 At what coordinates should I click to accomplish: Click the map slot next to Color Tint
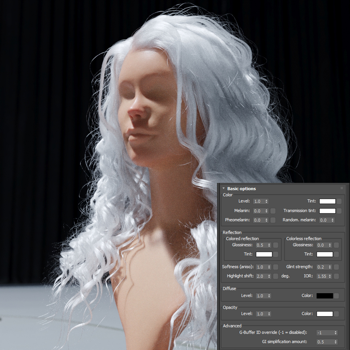pos(339,201)
